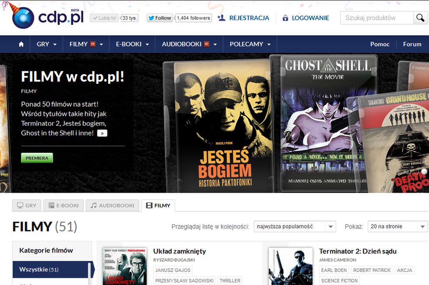The width and height of the screenshot is (429, 285).
Task: Click director name JAMES CAMERON
Action: [x=338, y=260]
